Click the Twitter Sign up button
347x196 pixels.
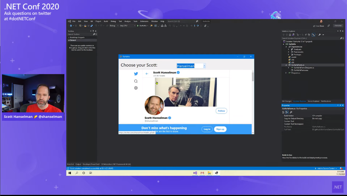(220, 129)
